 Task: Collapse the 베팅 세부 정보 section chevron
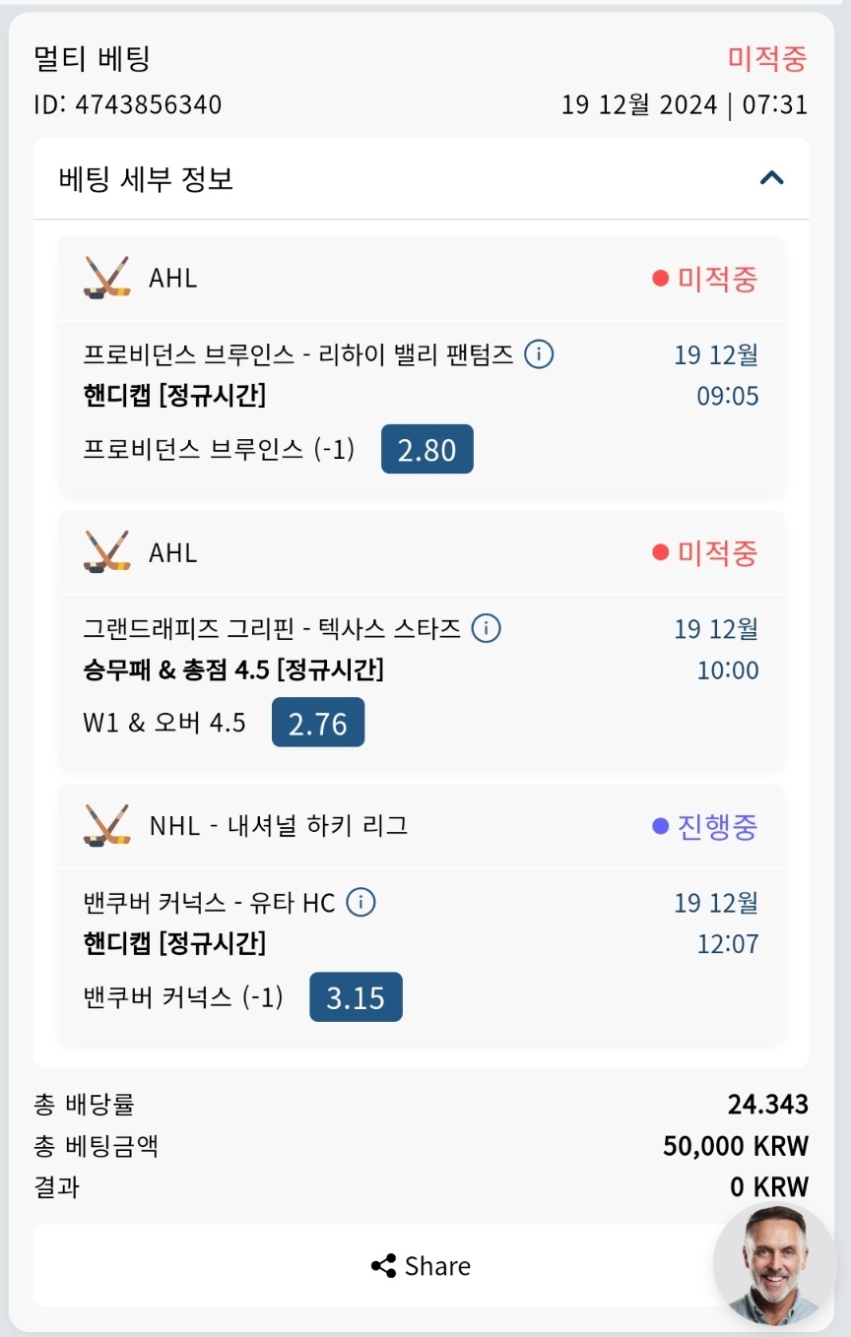click(x=772, y=178)
